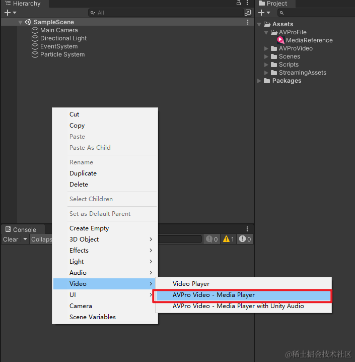Open the Clear options dropdown arrow
This screenshot has height=362, width=355.
coord(25,239)
